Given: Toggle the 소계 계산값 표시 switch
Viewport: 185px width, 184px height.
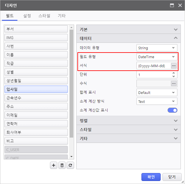Looking at the screenshot, I should click(x=172, y=110).
